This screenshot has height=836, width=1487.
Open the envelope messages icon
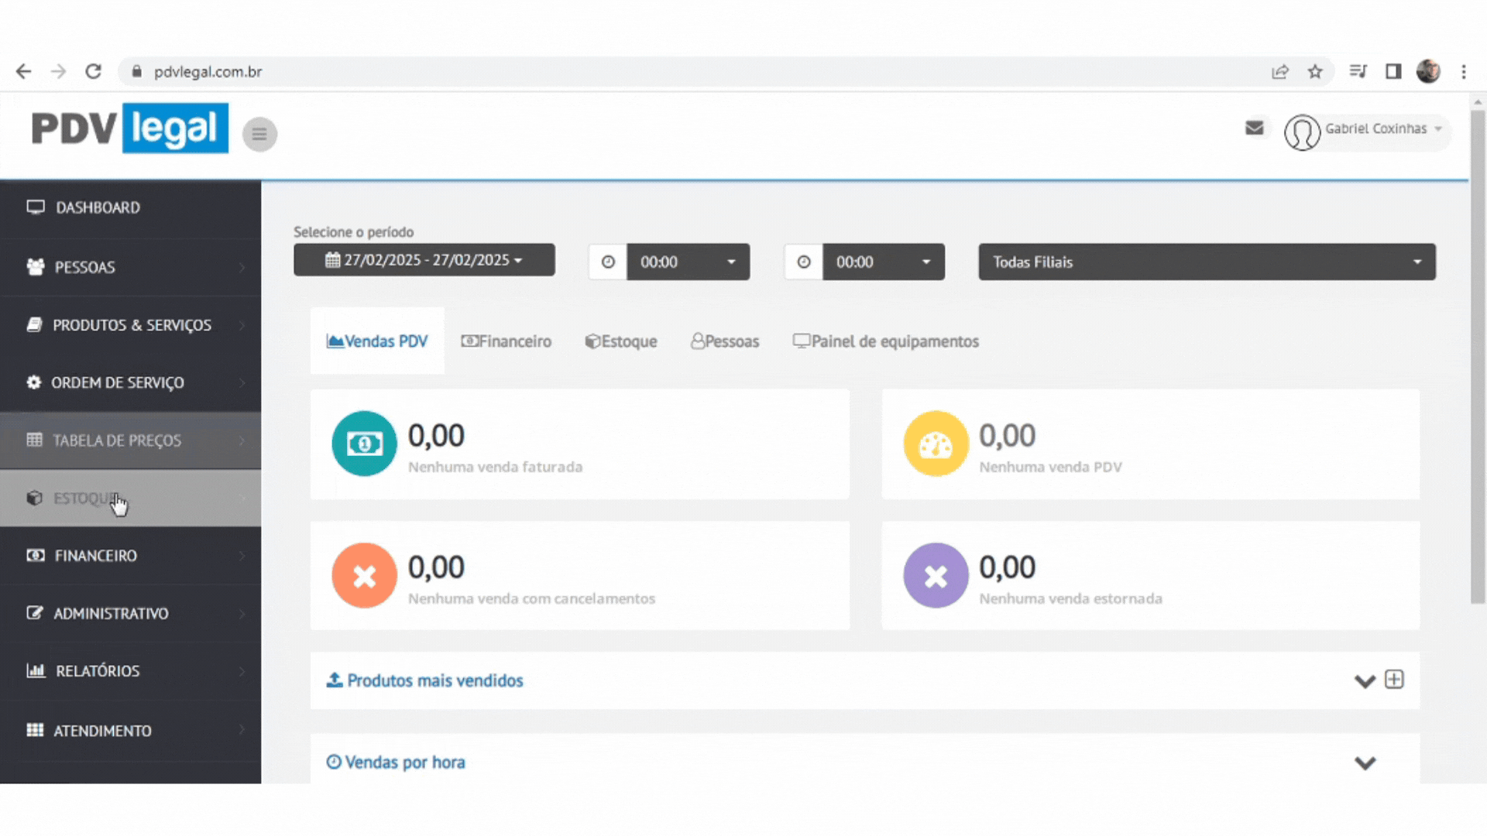point(1254,128)
